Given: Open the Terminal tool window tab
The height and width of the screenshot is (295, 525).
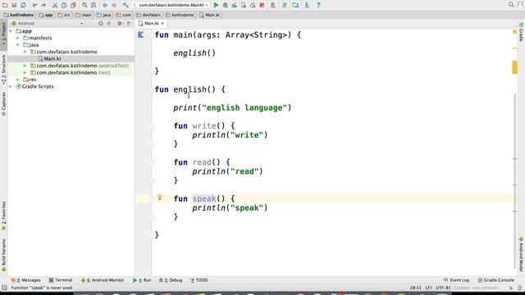Looking at the screenshot, I should pyautogui.click(x=61, y=280).
